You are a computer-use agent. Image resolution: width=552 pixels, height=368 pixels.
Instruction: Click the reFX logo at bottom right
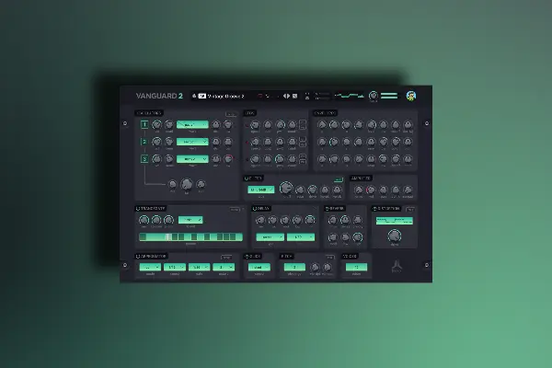[x=397, y=267]
